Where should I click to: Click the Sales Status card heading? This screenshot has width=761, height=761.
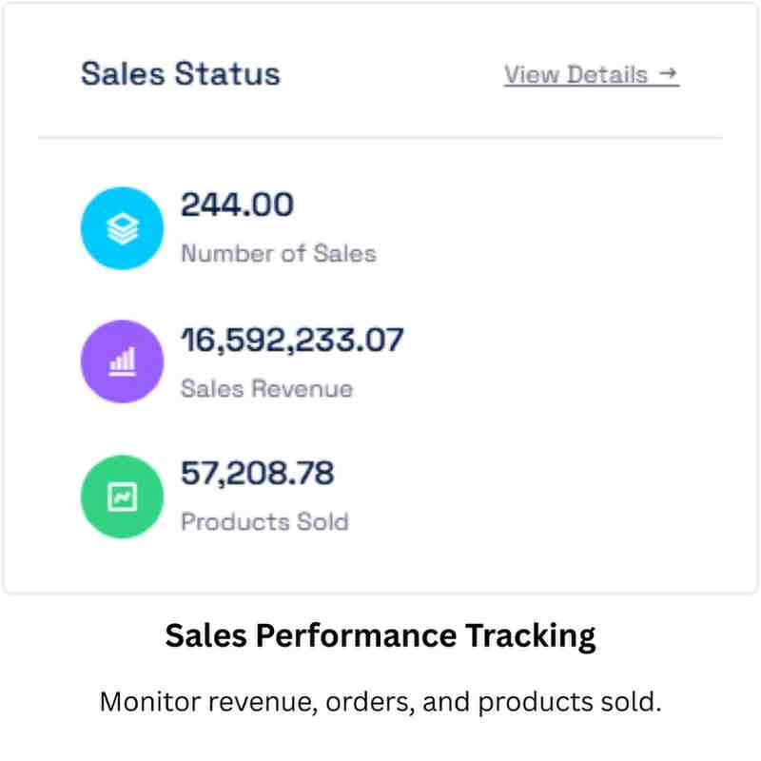[181, 74]
